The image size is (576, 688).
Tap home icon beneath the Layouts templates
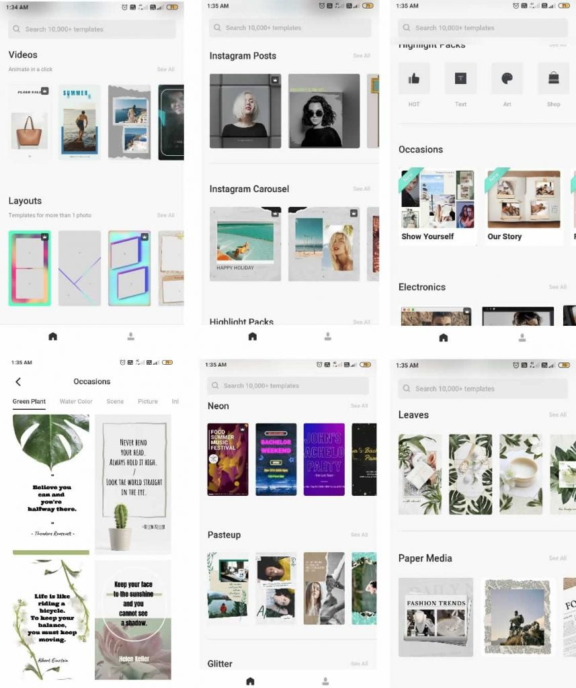point(52,337)
